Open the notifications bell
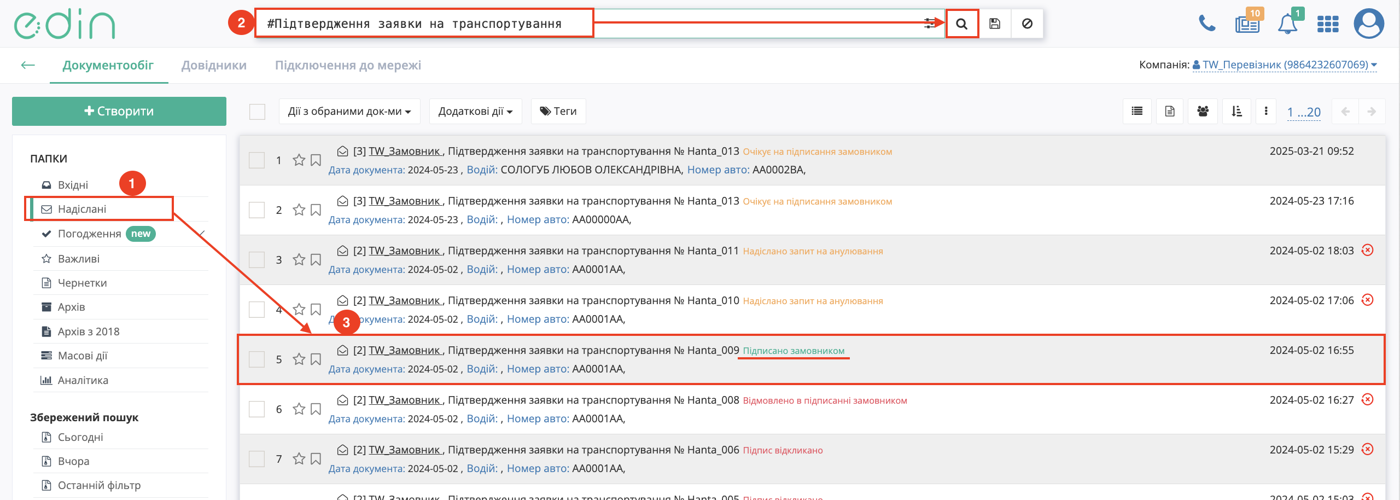This screenshot has width=1400, height=500. 1287,25
